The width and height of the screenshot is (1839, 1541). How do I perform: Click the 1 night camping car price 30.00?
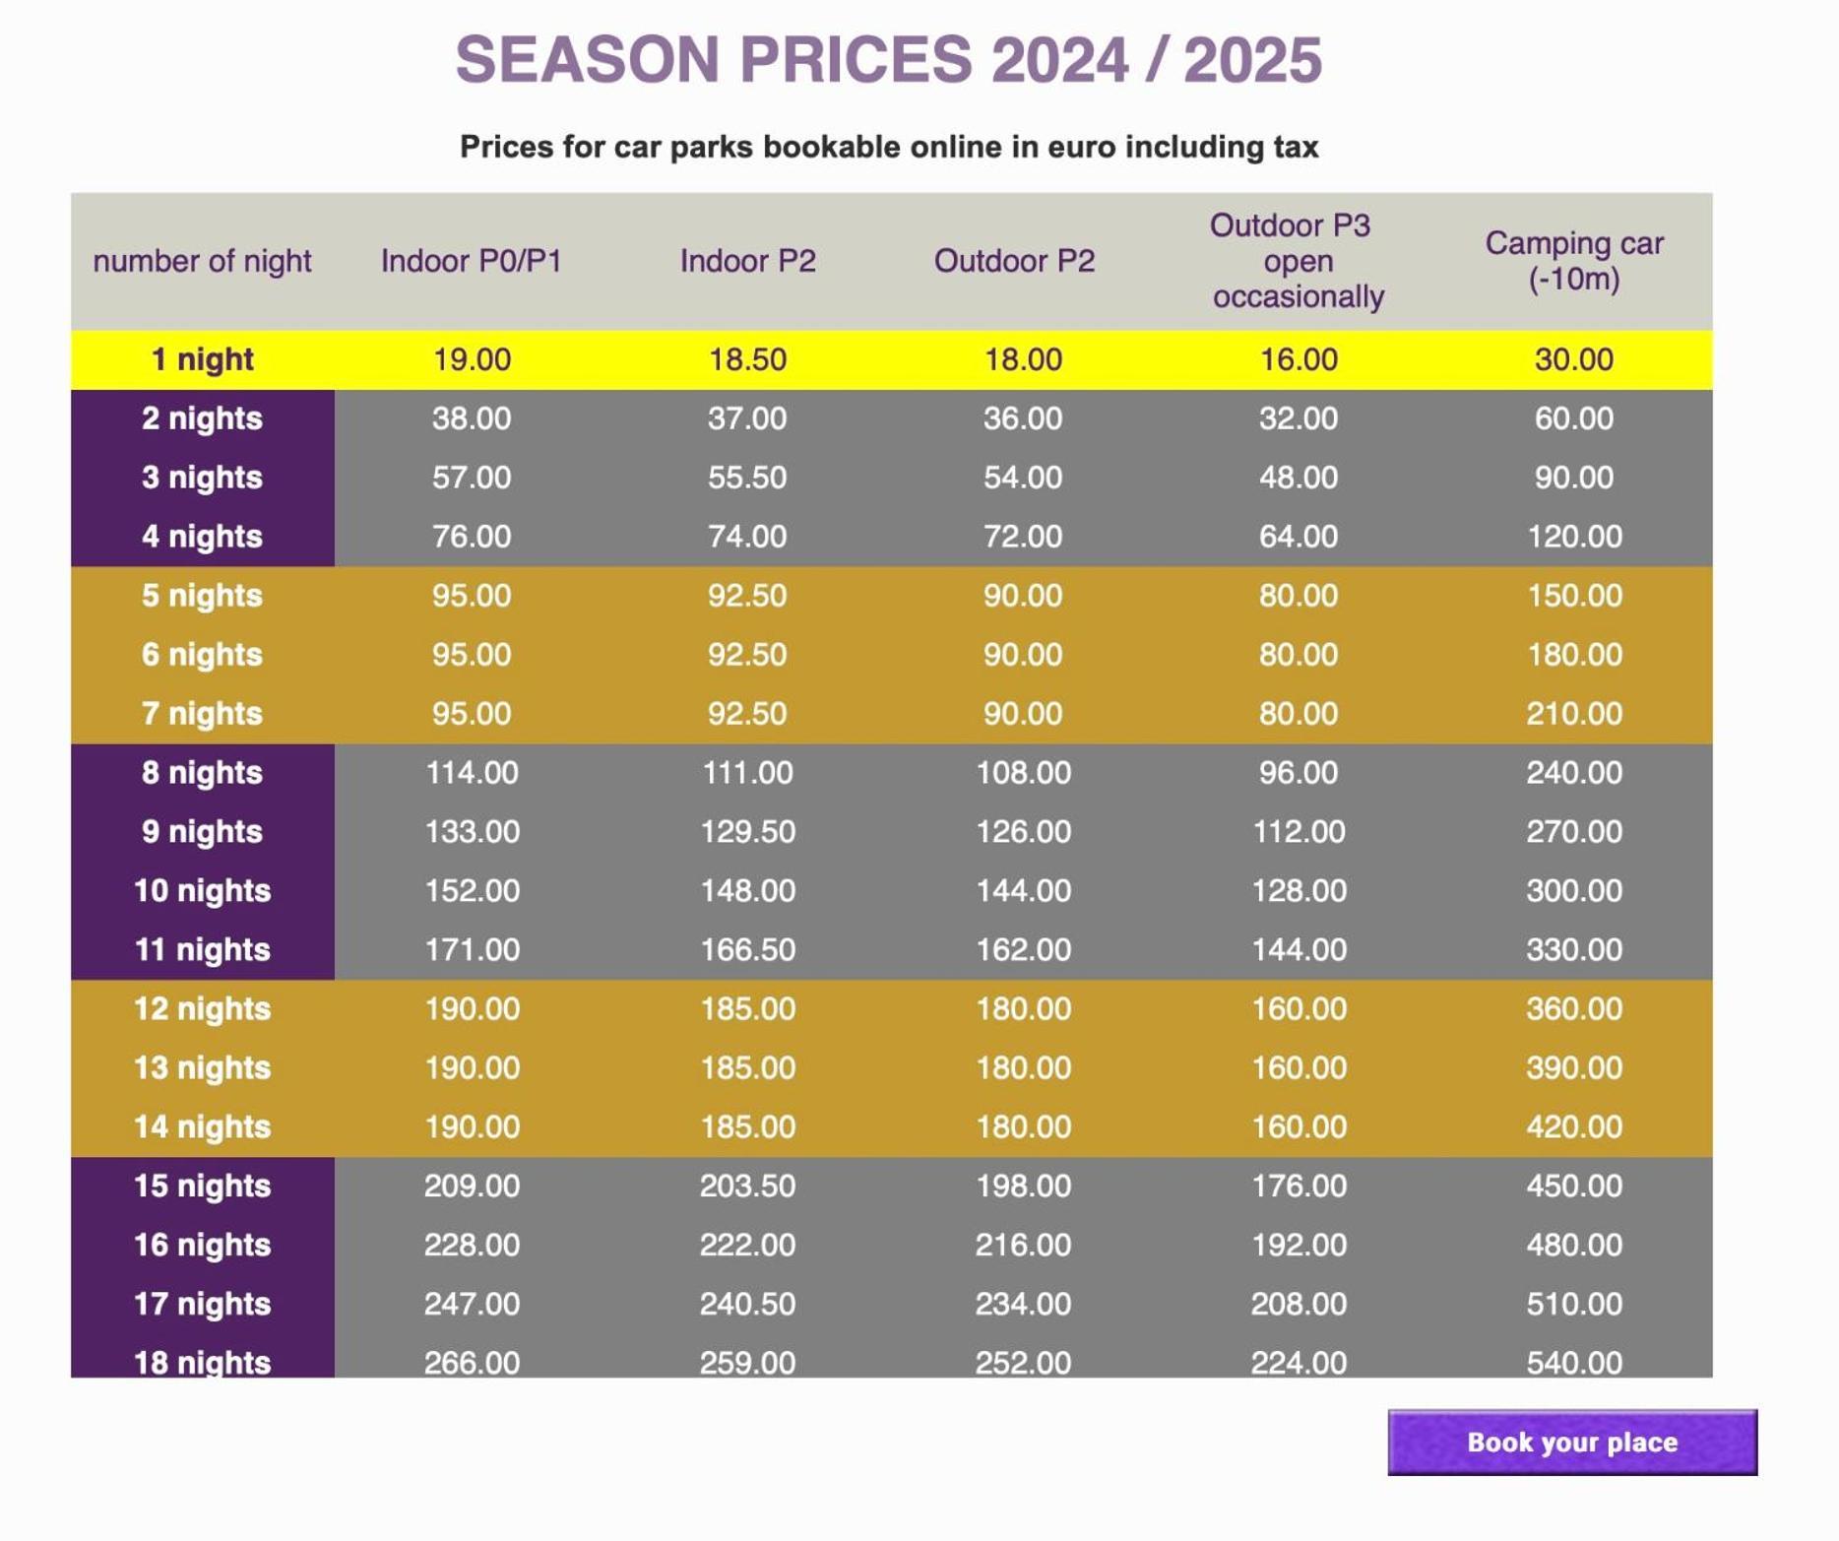point(1573,359)
